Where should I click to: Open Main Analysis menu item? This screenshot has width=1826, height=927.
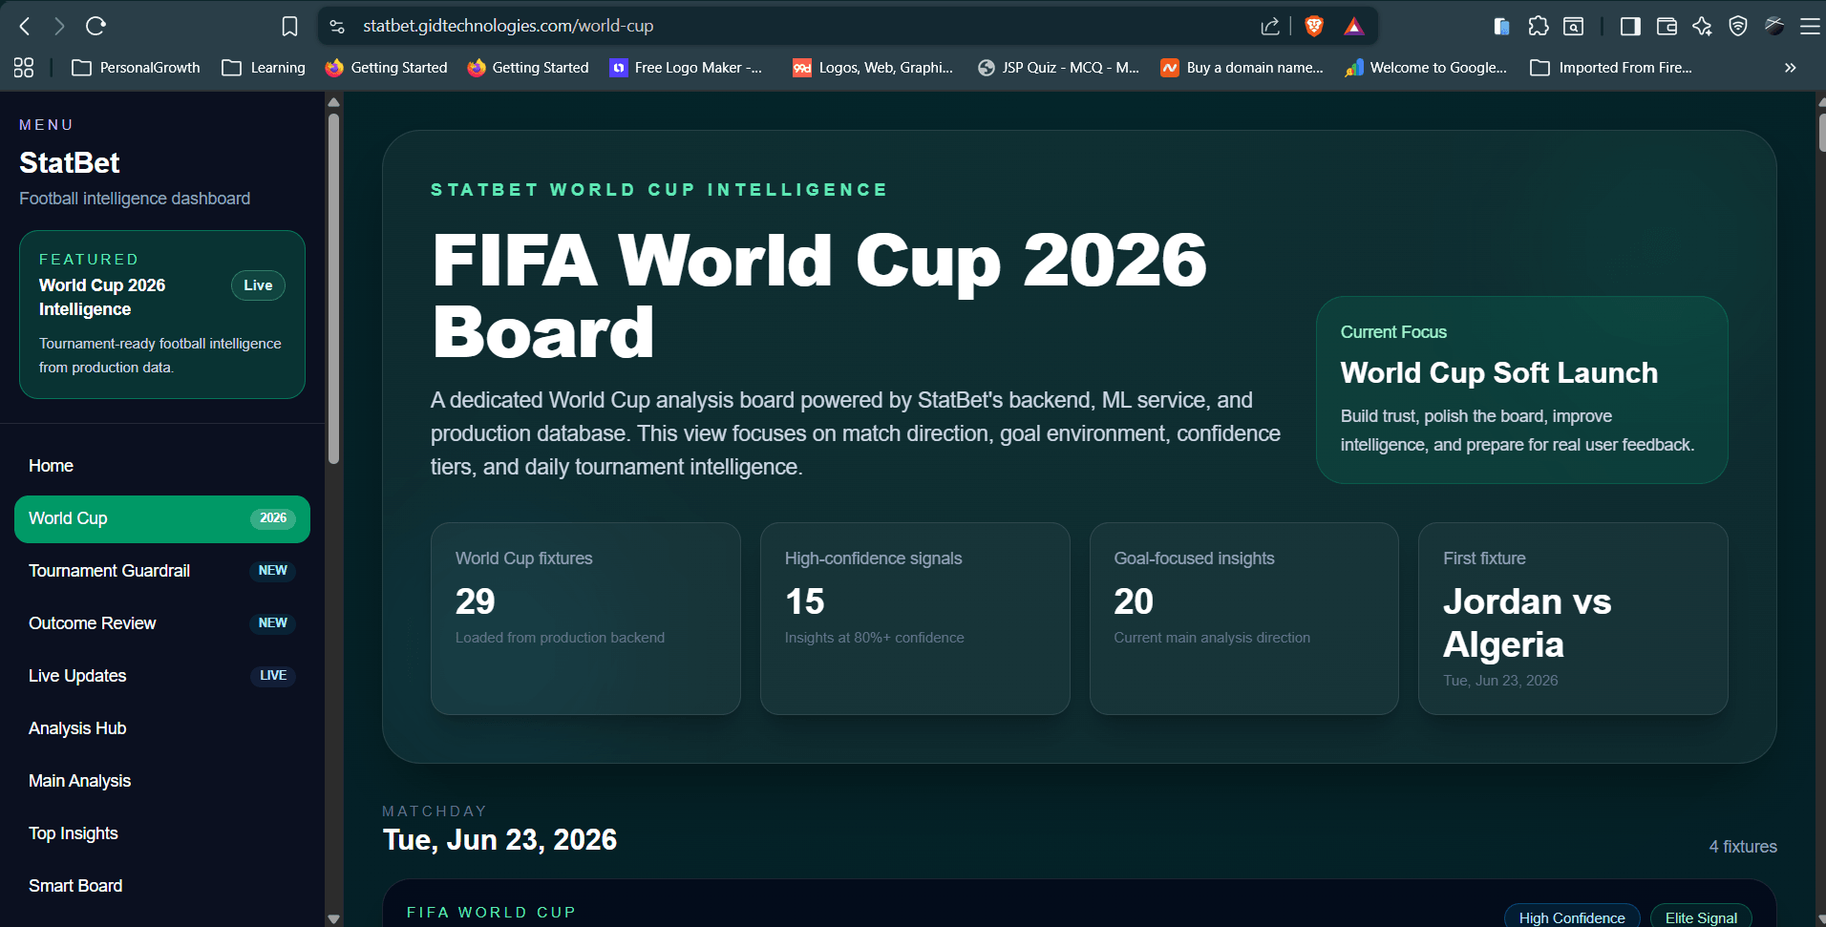(162, 781)
